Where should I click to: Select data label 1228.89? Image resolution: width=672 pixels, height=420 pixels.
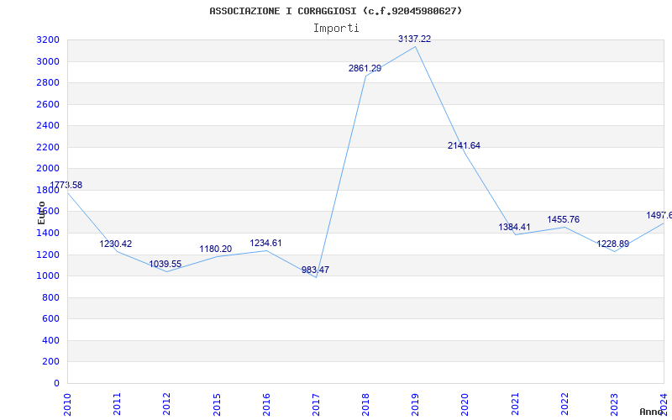click(x=613, y=244)
